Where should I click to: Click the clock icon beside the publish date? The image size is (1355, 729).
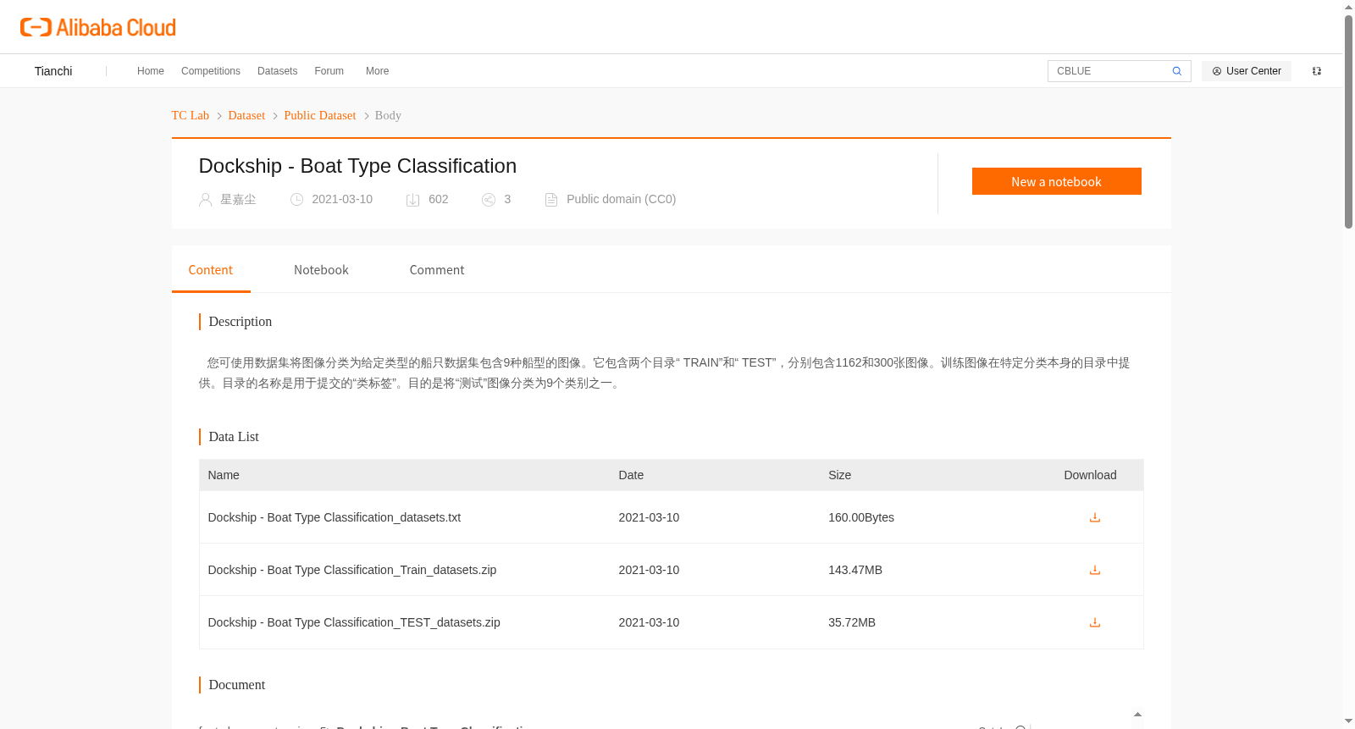(297, 200)
